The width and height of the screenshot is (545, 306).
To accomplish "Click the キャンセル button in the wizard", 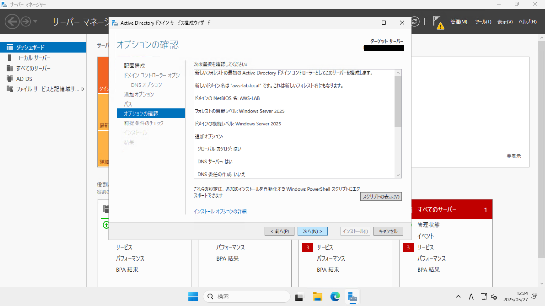I will tap(388, 231).
